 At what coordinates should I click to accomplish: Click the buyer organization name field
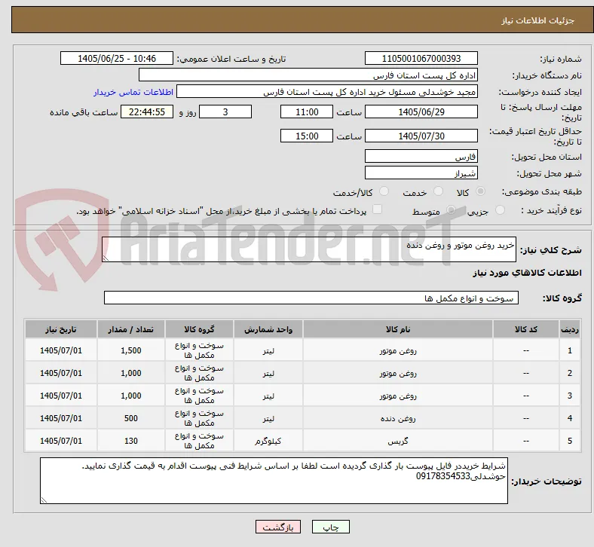(x=308, y=75)
